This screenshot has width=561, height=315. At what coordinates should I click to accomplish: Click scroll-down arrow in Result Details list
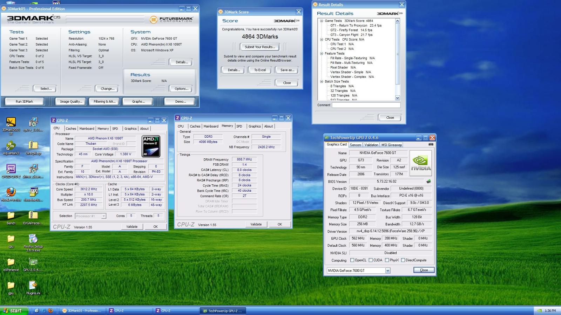coord(397,98)
